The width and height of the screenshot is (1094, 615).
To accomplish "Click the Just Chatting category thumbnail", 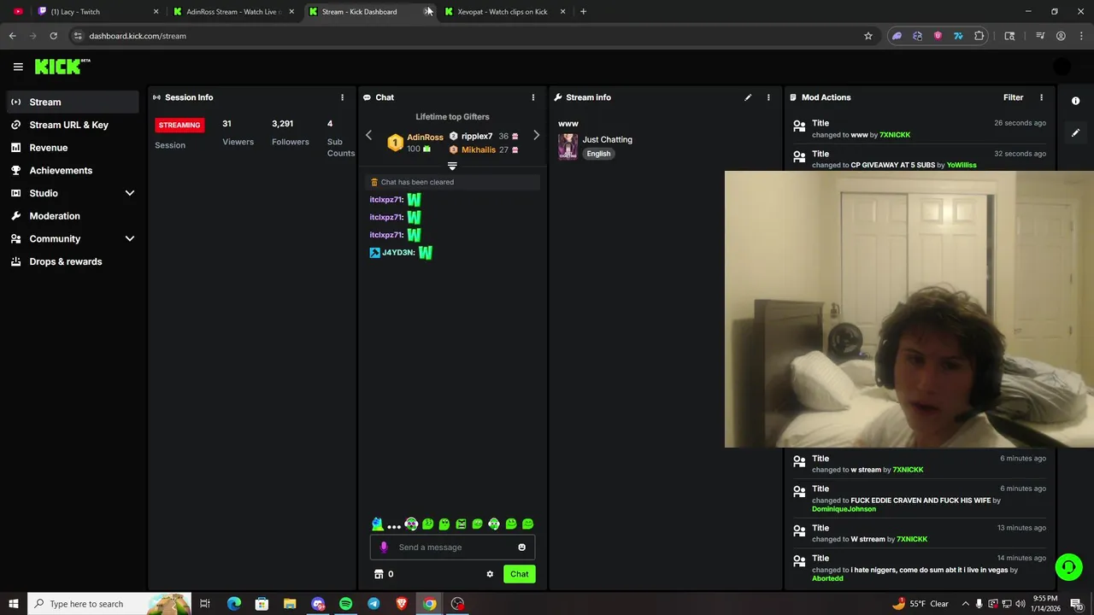I will click(x=568, y=146).
